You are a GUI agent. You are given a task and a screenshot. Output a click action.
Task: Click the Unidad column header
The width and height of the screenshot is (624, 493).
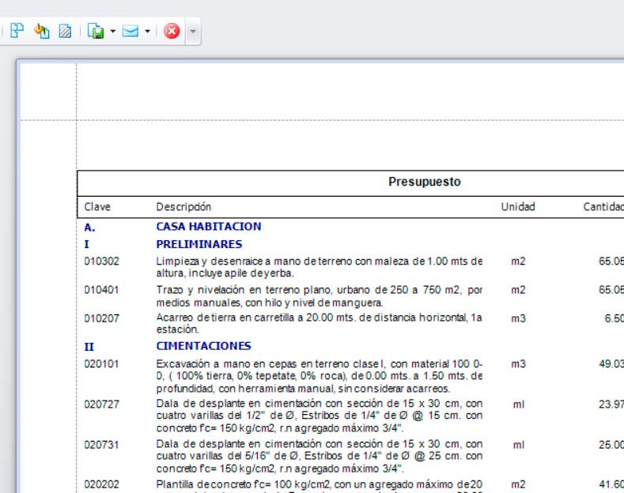[x=518, y=207]
